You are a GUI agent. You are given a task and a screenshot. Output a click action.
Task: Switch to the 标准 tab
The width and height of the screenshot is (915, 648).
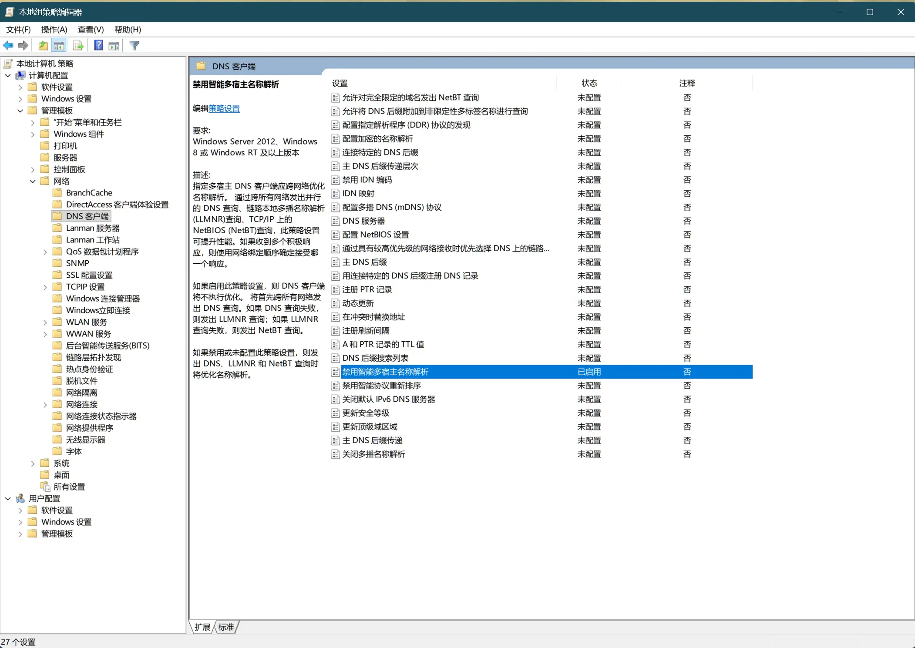pyautogui.click(x=226, y=627)
